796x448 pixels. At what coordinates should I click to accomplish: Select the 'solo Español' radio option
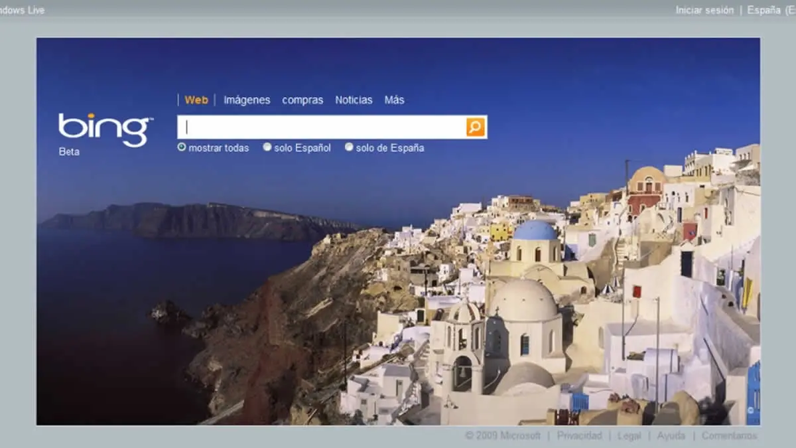click(x=267, y=147)
